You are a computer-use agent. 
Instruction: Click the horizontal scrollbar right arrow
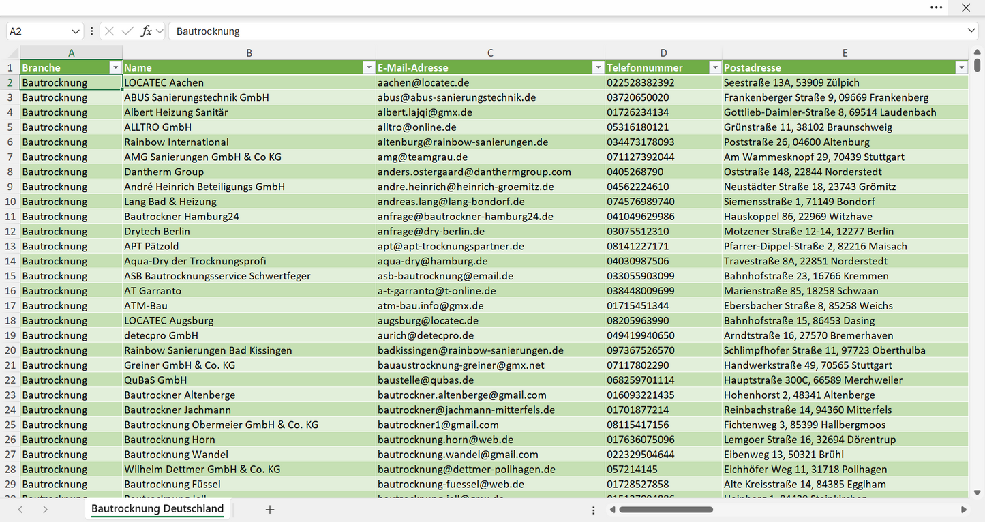[964, 509]
